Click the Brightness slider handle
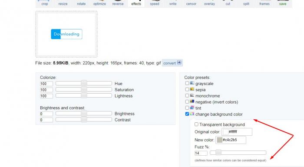Screen dimensions: 304x167 tap(84, 114)
